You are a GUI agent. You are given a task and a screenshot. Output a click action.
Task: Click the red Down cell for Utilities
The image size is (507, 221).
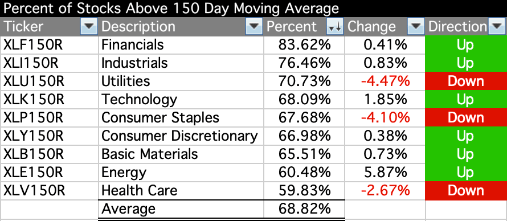click(466, 81)
